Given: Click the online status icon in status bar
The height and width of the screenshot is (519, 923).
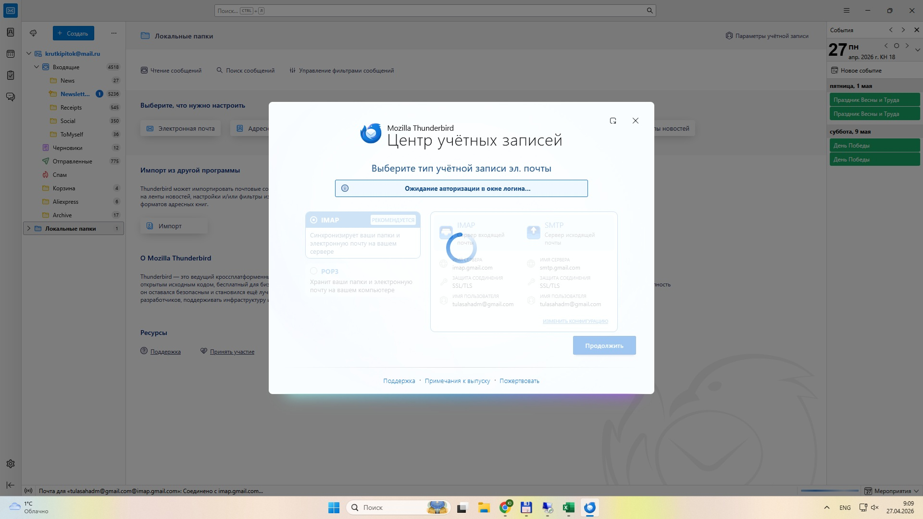Looking at the screenshot, I should tap(28, 491).
